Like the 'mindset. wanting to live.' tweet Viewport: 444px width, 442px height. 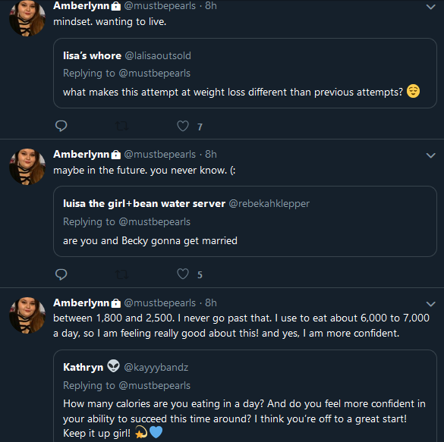[x=183, y=126]
